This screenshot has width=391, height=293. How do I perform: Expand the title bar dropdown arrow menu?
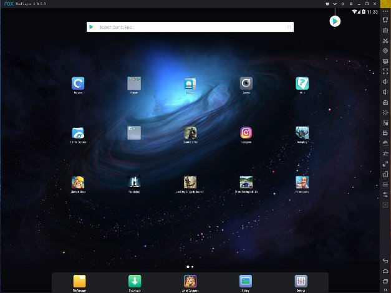click(x=335, y=4)
